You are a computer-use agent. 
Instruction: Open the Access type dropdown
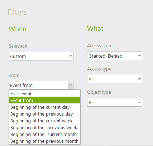click(115, 79)
